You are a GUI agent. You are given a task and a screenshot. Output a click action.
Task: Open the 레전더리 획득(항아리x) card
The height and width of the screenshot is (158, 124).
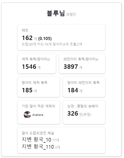click(x=82, y=63)
